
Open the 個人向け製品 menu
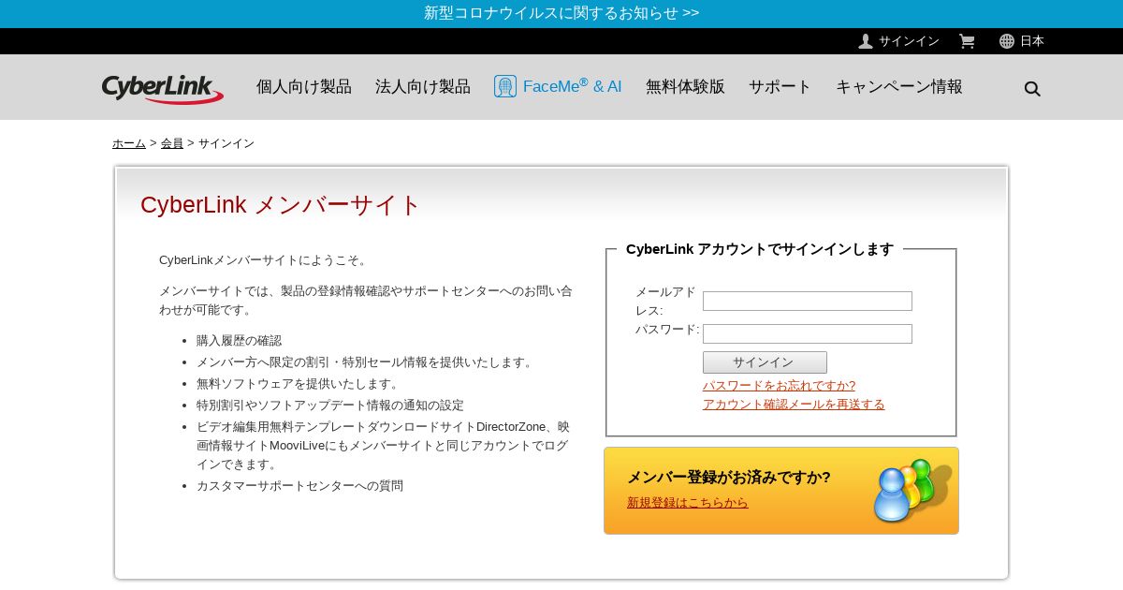pyautogui.click(x=304, y=86)
